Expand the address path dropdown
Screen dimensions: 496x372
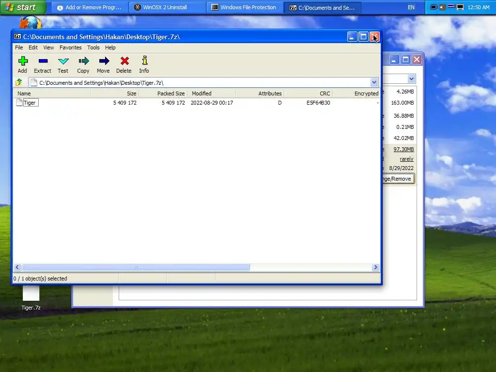(x=374, y=82)
